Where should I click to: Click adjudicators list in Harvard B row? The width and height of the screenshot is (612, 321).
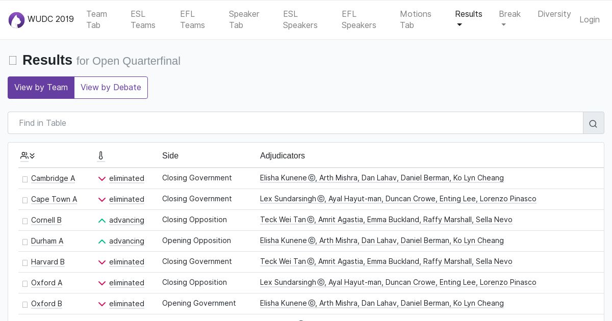386,261
